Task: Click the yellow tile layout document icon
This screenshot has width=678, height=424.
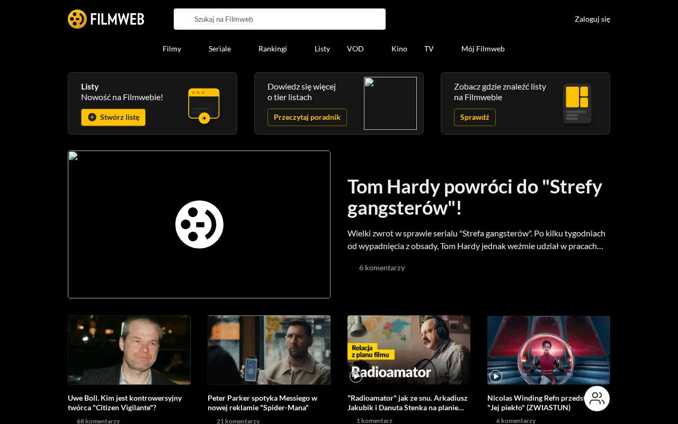Action: (577, 103)
